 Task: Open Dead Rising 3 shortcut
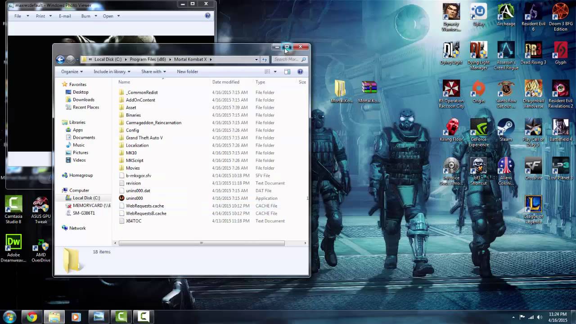coord(533,53)
